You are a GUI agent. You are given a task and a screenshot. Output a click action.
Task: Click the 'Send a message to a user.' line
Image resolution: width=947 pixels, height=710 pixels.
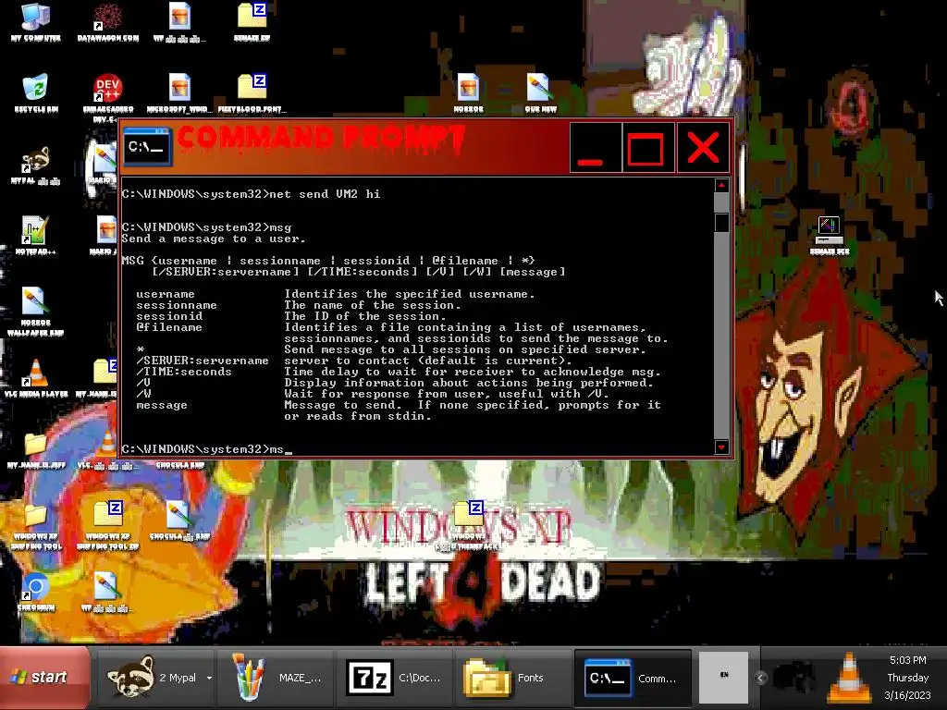click(x=214, y=239)
